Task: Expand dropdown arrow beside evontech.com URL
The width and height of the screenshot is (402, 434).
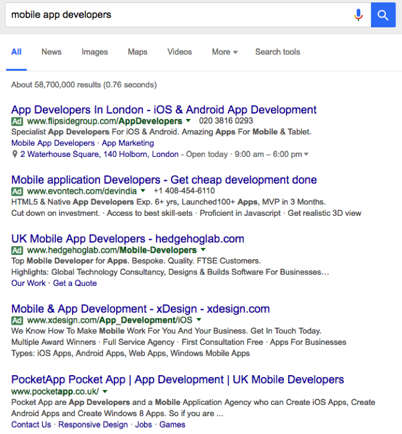Action: coord(143,191)
